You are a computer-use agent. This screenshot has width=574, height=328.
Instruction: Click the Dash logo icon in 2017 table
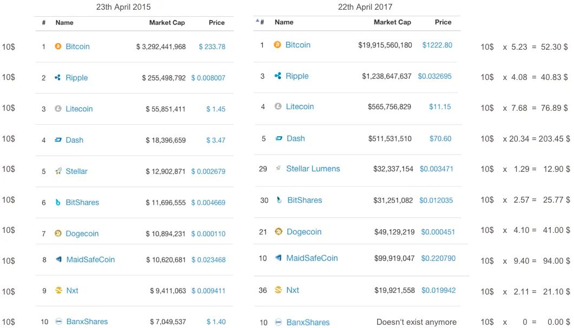pos(279,138)
